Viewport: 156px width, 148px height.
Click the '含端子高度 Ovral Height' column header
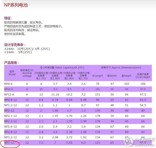pyautogui.click(x=143, y=76)
